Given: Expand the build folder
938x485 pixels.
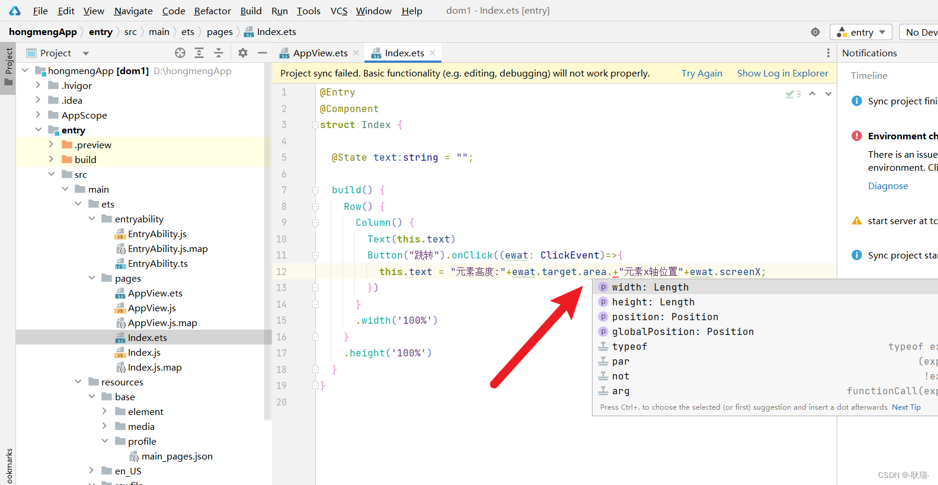Looking at the screenshot, I should pyautogui.click(x=51, y=159).
